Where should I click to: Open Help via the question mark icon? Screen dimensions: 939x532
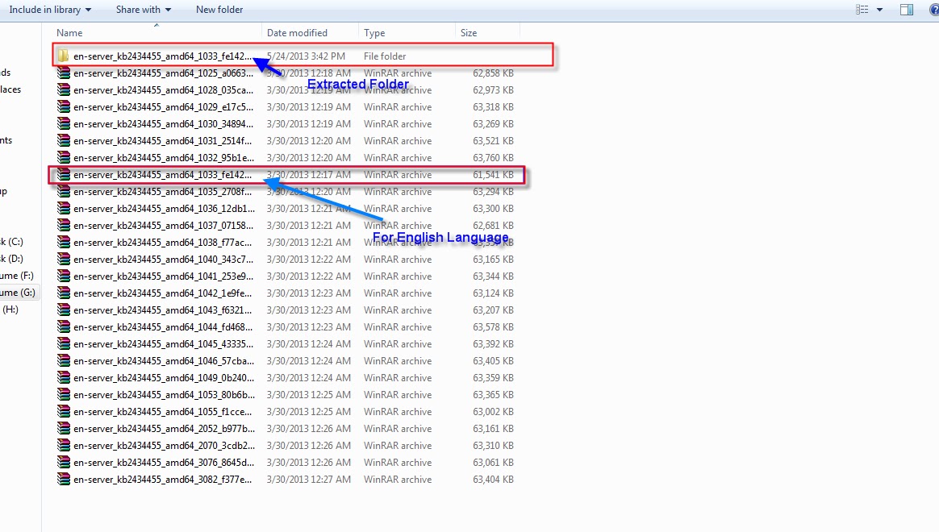tap(935, 9)
